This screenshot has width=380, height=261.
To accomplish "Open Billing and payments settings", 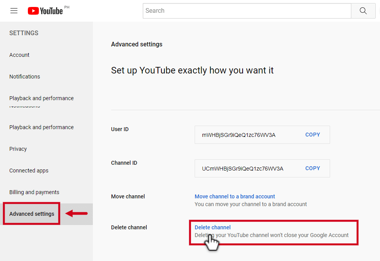I will [x=34, y=192].
